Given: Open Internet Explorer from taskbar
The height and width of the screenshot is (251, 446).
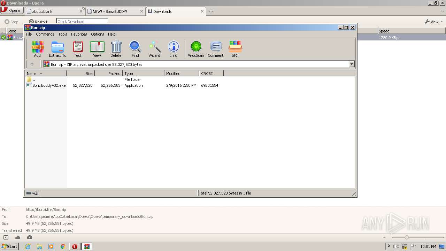Looking at the screenshot, I should (x=28, y=246).
